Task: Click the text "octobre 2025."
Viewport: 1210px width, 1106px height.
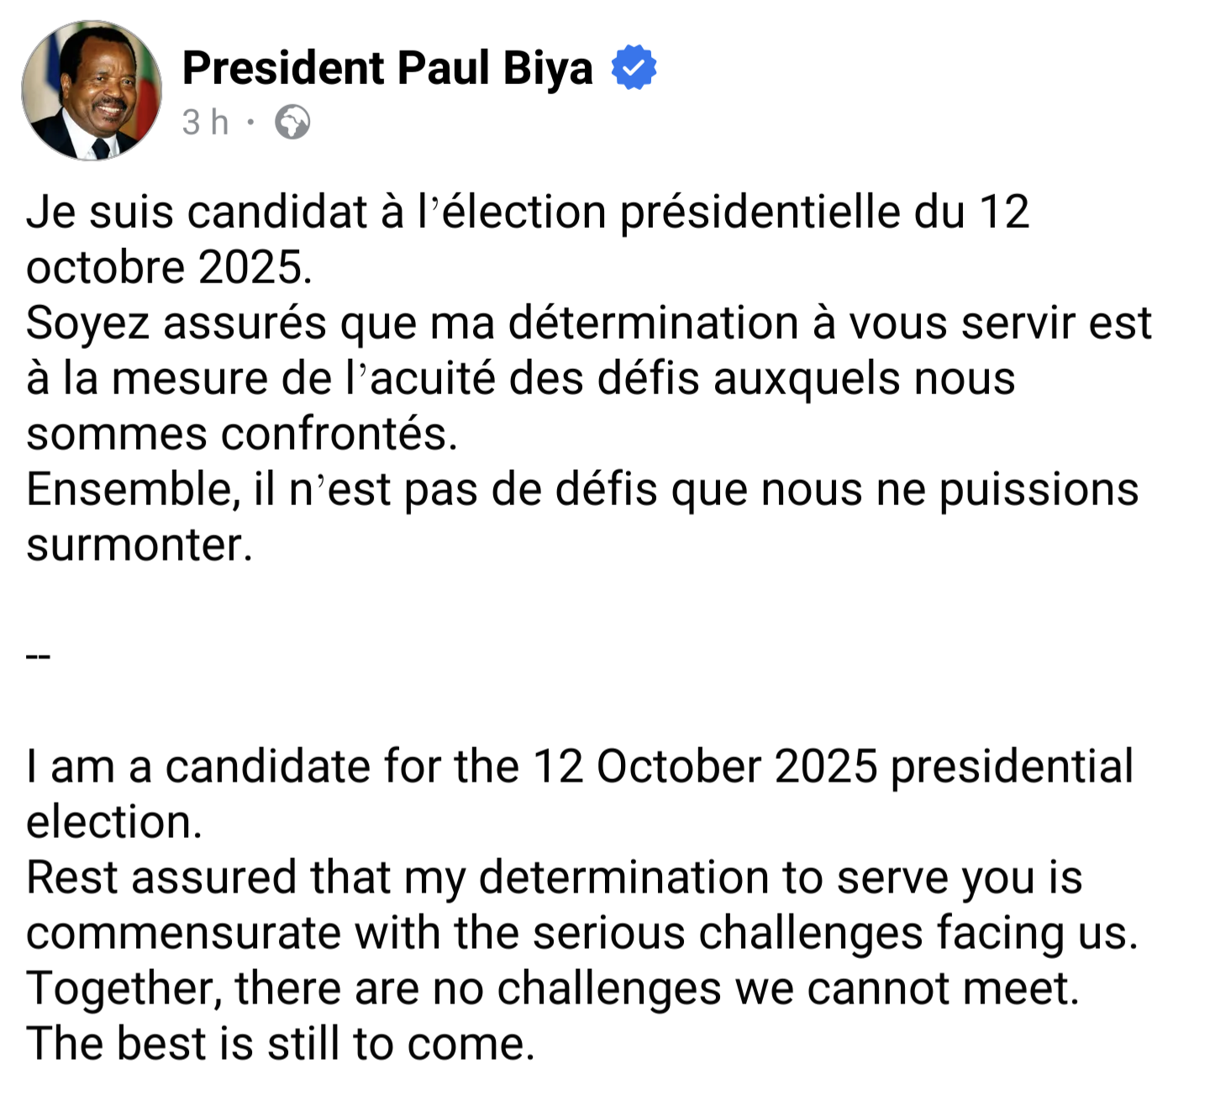Action: point(170,267)
